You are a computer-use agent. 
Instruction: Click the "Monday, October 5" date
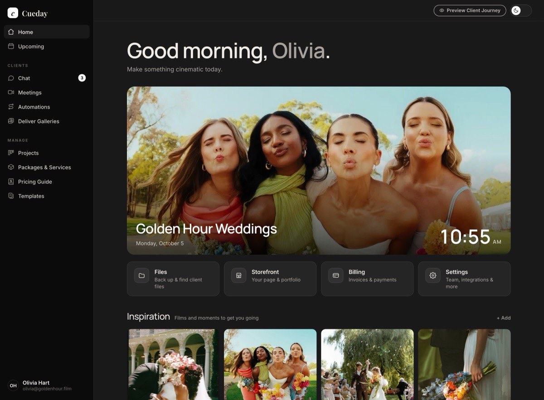point(160,243)
